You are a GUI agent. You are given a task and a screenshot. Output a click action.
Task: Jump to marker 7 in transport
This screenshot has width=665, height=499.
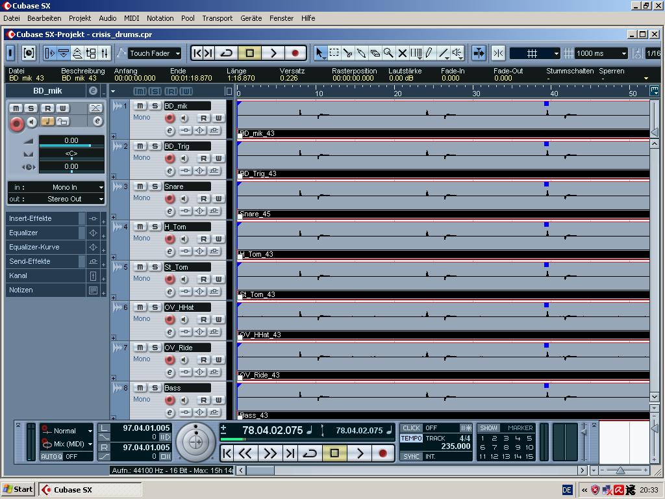pyautogui.click(x=494, y=447)
